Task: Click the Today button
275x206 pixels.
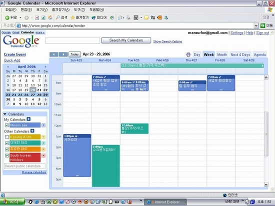Action: 74,54
